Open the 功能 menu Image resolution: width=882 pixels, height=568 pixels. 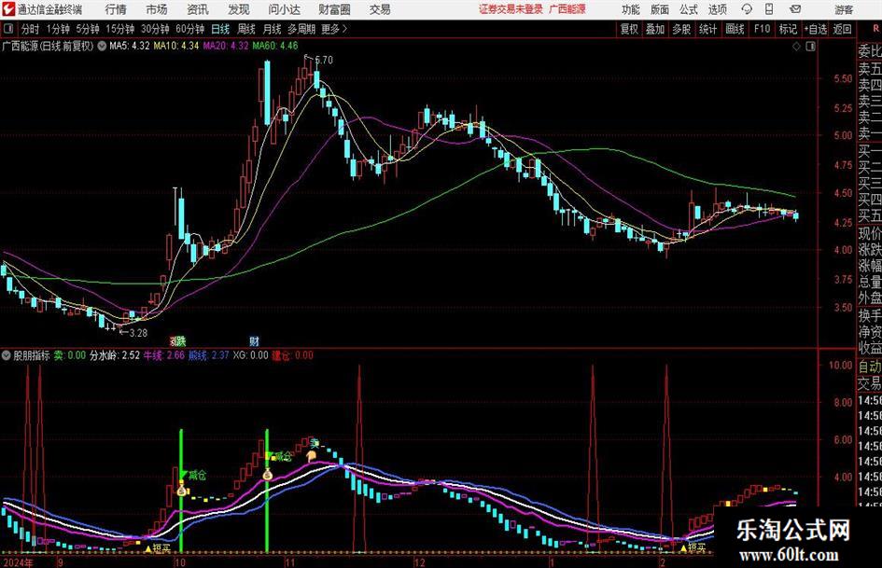click(631, 9)
